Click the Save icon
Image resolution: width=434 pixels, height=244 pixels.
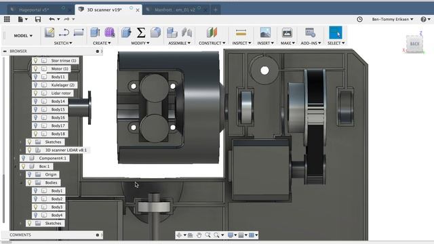[x=38, y=19]
